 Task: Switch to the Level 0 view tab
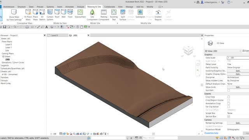54,35
